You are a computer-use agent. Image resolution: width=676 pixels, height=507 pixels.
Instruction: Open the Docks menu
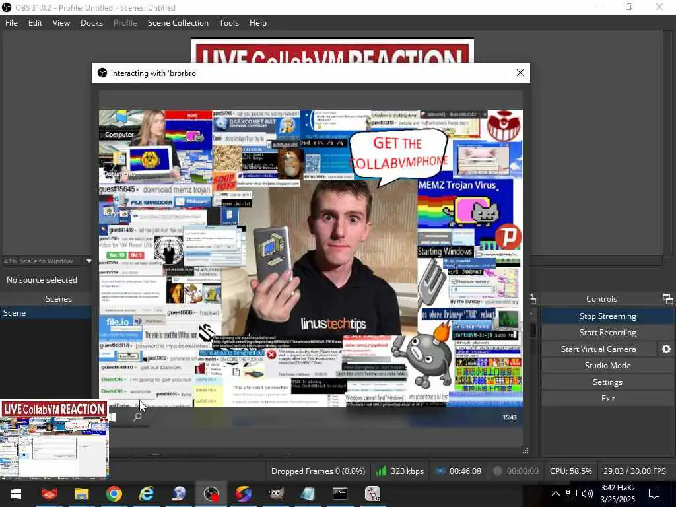point(92,23)
